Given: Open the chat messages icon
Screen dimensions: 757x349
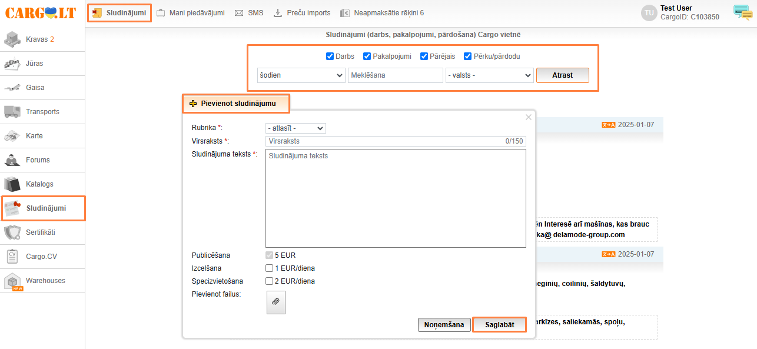Looking at the screenshot, I should (x=742, y=12).
